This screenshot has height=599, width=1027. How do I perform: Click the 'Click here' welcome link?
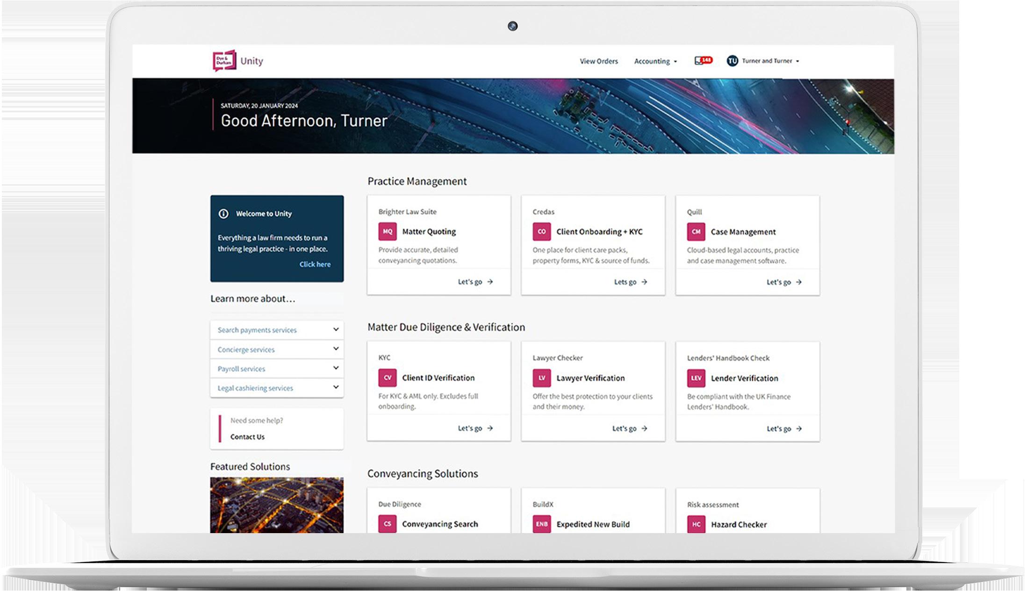(315, 264)
